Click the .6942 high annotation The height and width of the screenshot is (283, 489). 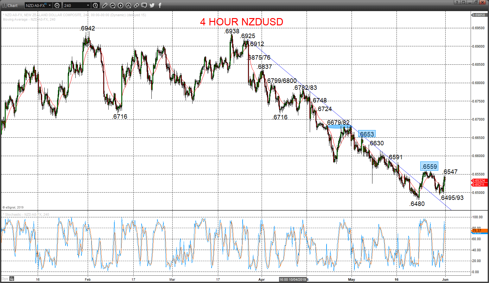pos(87,28)
